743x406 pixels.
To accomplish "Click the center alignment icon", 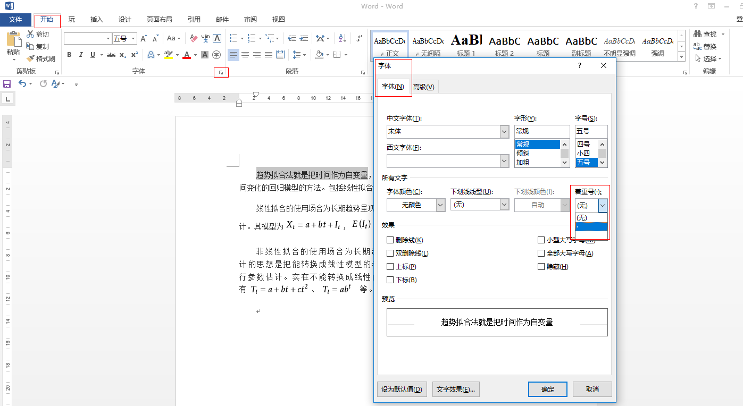I will point(245,54).
